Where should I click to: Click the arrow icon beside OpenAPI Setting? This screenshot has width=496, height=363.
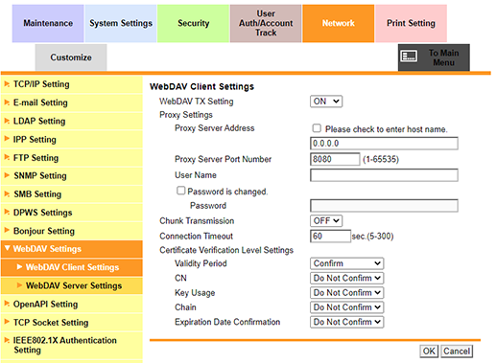coord(7,304)
